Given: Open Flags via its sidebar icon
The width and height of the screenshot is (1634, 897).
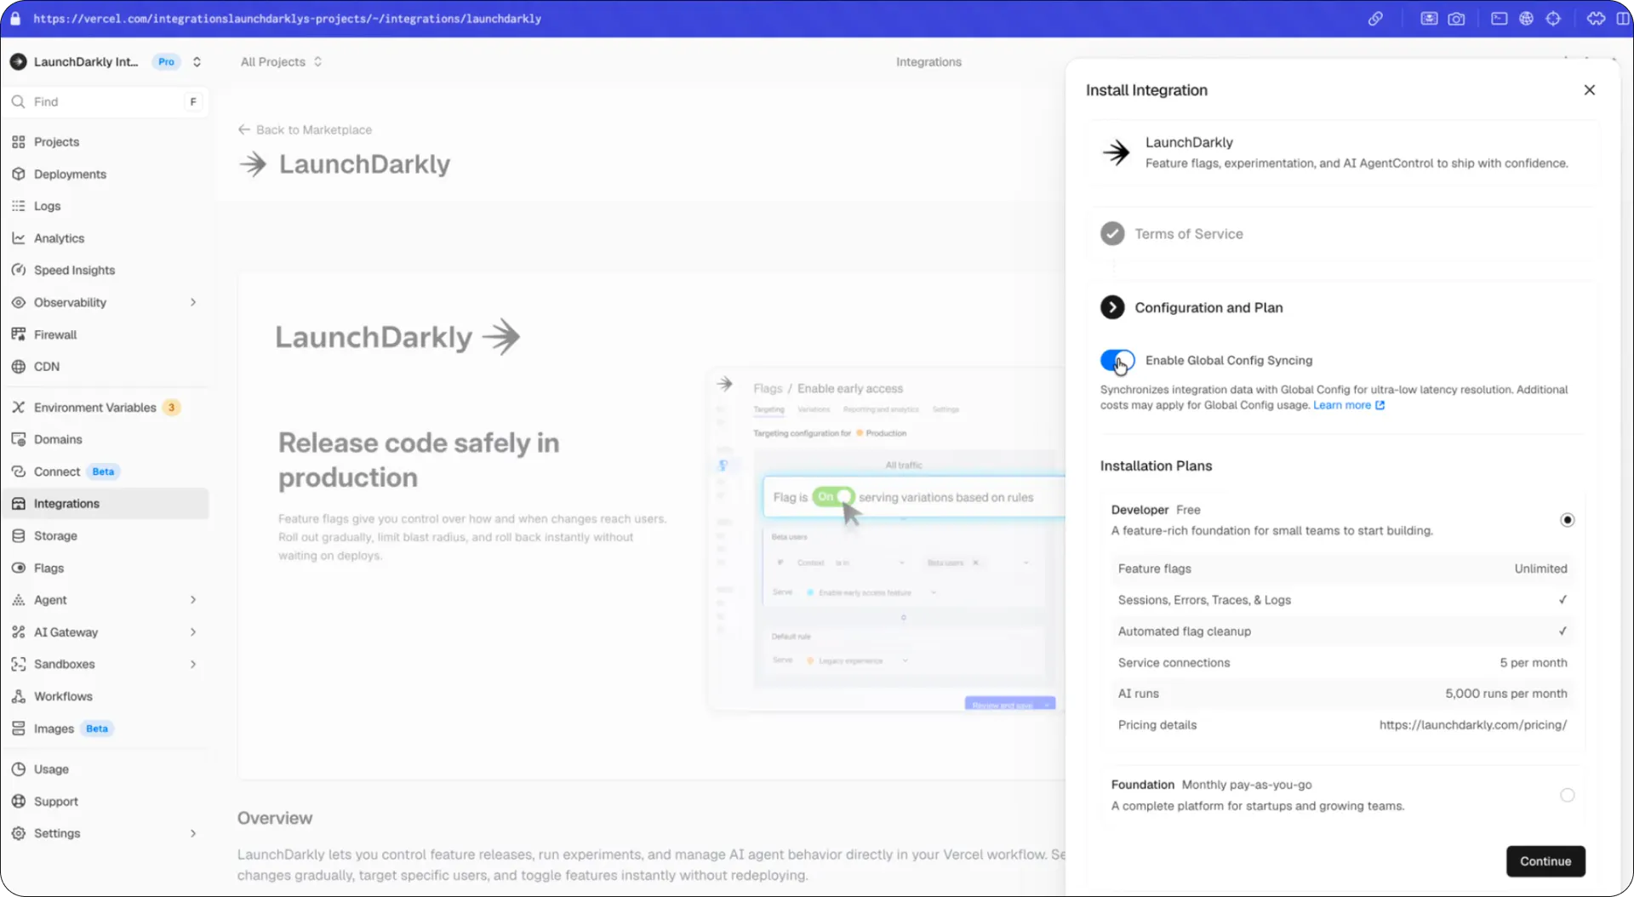Looking at the screenshot, I should [x=19, y=568].
